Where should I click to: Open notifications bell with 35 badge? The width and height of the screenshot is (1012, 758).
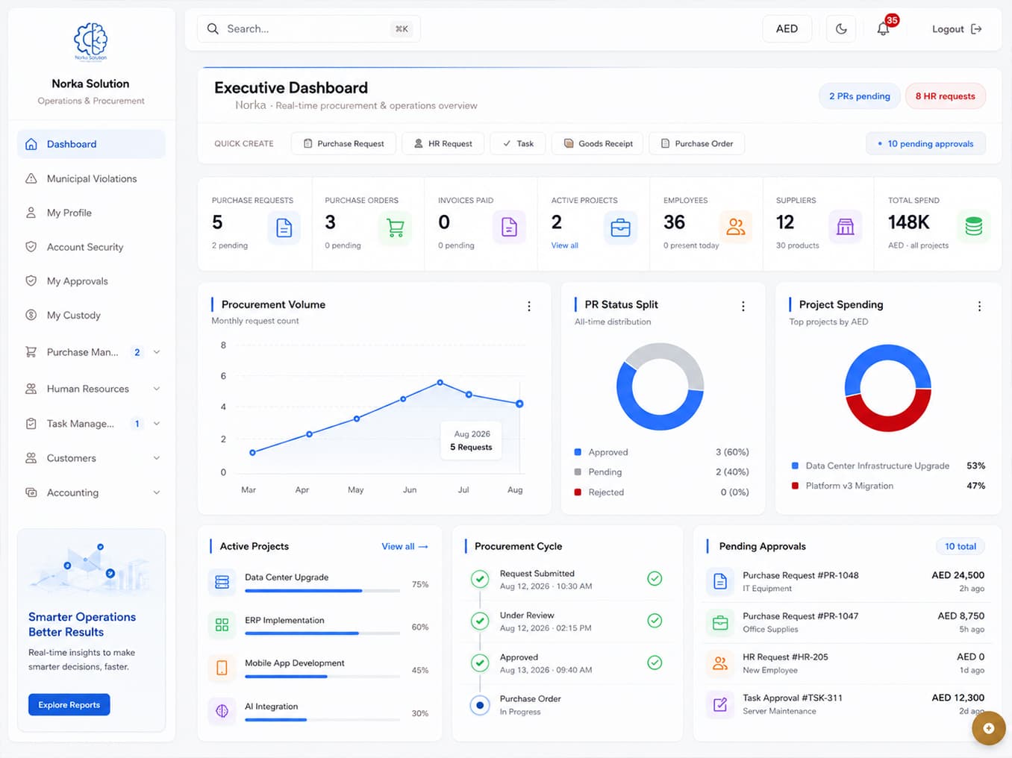click(884, 29)
